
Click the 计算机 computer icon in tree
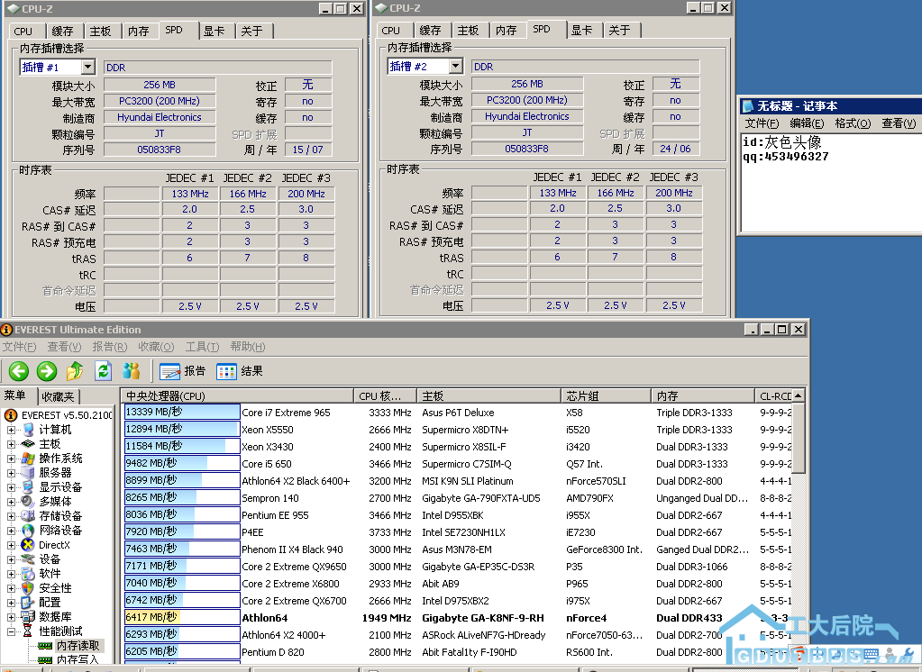tap(28, 430)
